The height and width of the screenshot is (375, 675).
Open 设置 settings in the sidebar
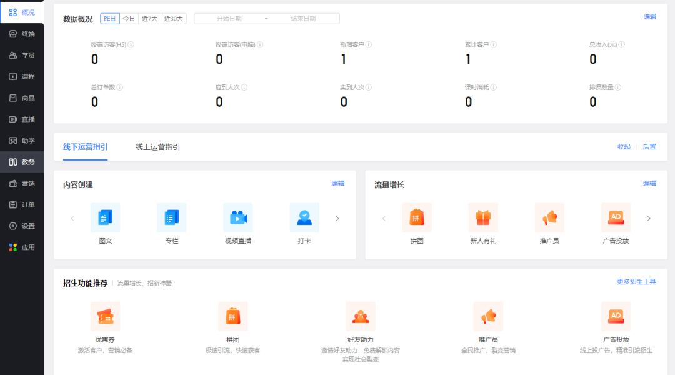pyautogui.click(x=22, y=226)
